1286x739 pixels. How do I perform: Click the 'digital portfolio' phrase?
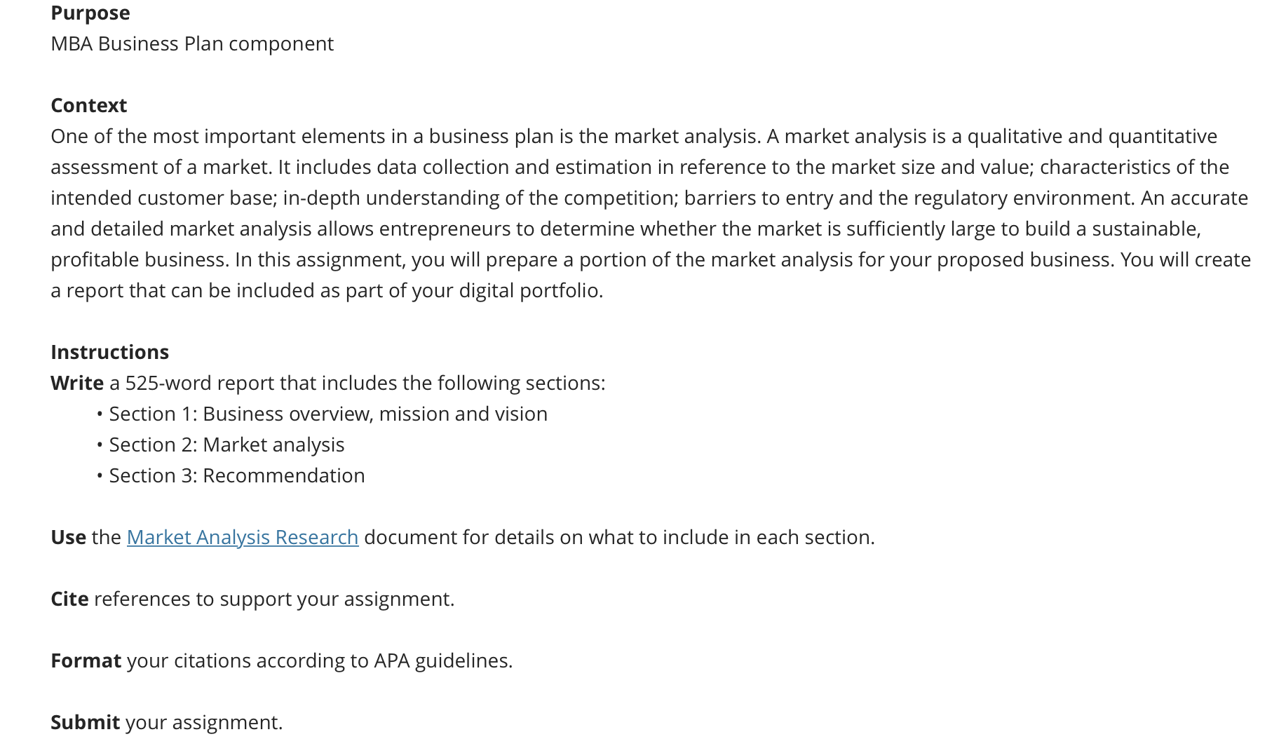(531, 290)
